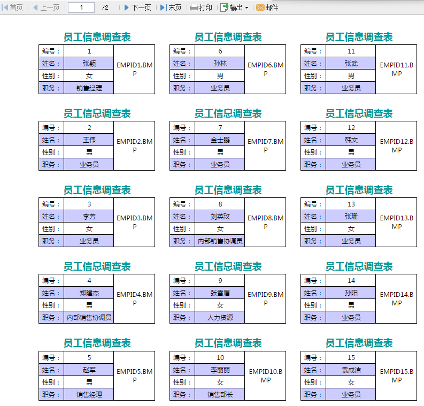Viewport: 424px width, 406px height.
Task: Click the 打印 button label
Action: pos(205,7)
